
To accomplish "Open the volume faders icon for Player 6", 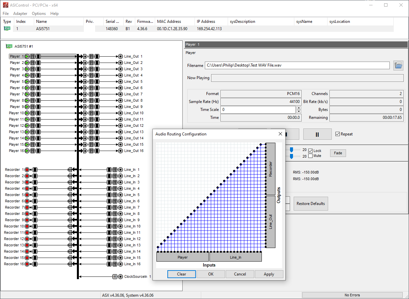I will click(33, 88).
